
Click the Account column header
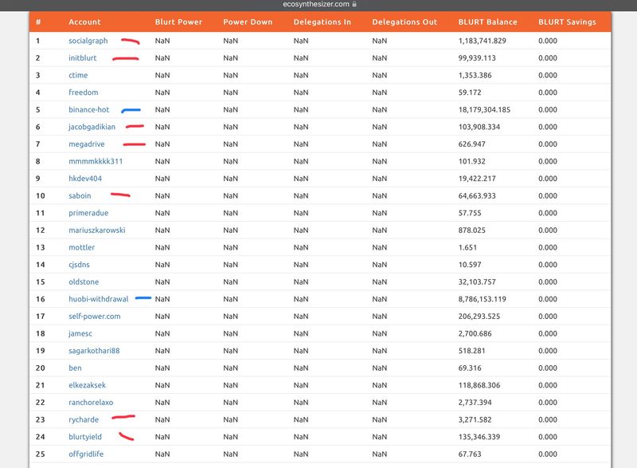84,22
